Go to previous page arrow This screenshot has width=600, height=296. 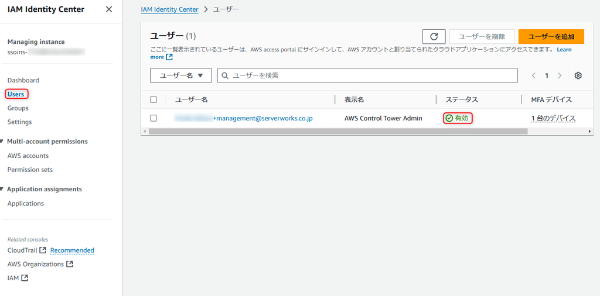tap(533, 75)
